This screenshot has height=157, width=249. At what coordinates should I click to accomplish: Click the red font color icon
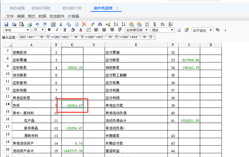click(x=81, y=30)
